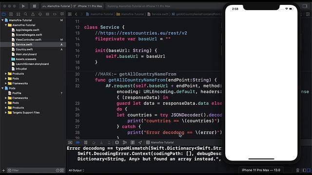Screen dimensions: 312x175
Task: Open Assets.xcassets
Action: (26, 59)
